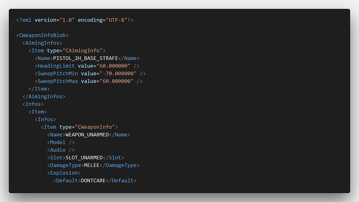Click the CWeaponInfoBlob opening tag
Screen dimensions: 359x202
coord(42,35)
